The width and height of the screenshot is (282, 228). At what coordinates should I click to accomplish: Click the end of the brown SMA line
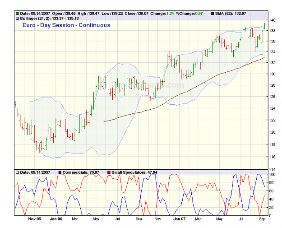pos(264,57)
